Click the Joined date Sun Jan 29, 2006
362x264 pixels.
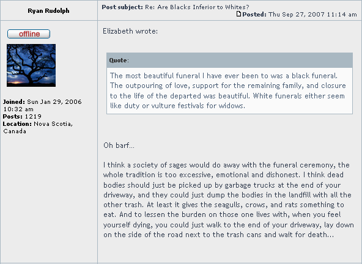(x=42, y=106)
